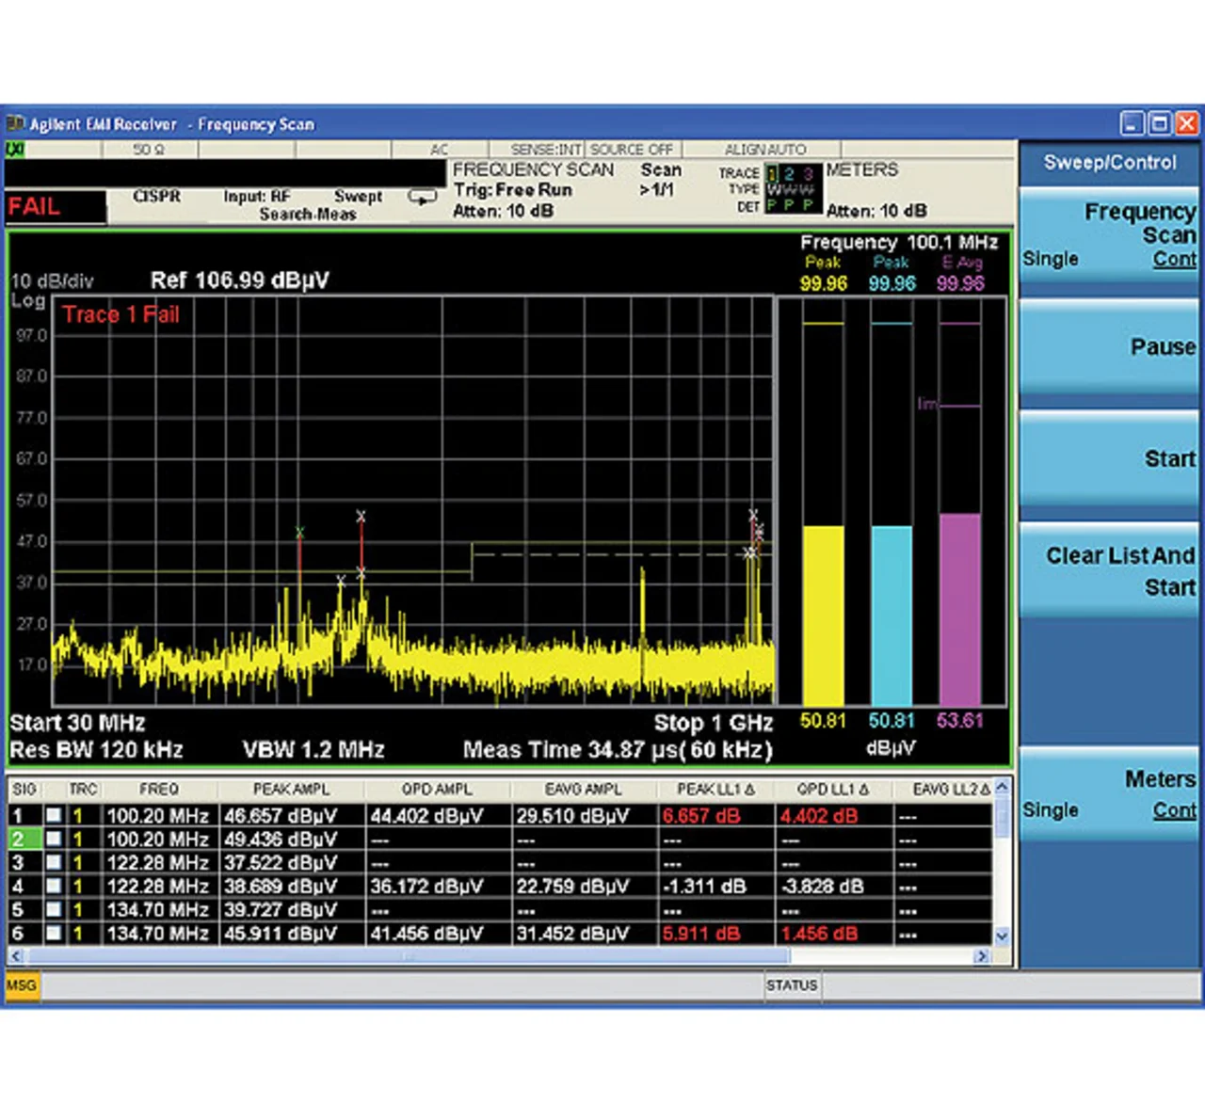
Task: Select trace 2 indicator
Action: pyautogui.click(x=789, y=173)
